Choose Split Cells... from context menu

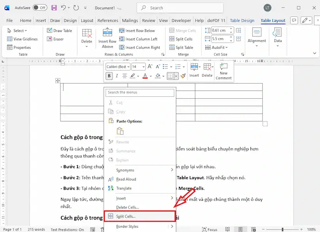point(140,216)
